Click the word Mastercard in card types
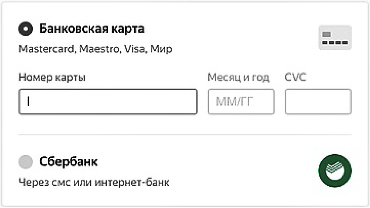Image resolution: width=370 pixels, height=208 pixels. click(x=47, y=49)
